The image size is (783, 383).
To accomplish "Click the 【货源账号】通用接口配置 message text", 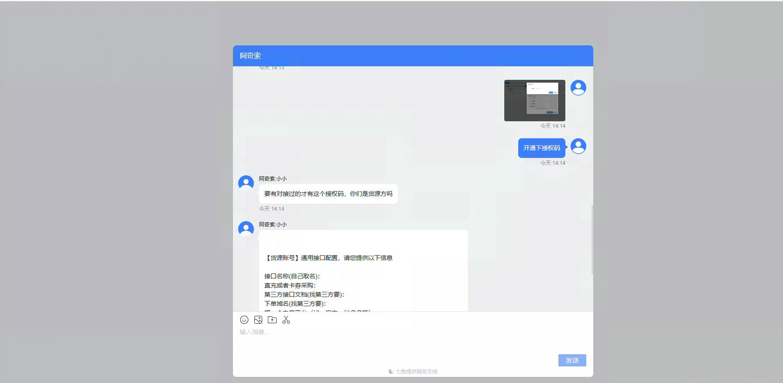I will click(x=329, y=258).
